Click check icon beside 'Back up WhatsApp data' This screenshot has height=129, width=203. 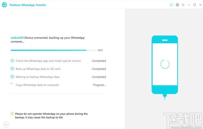[12, 69]
